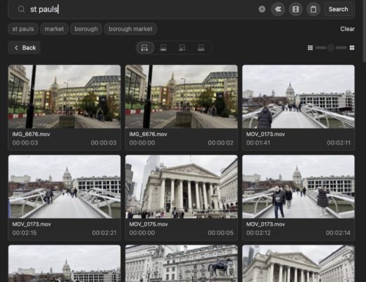Choose the first insert mode icon

144,48
